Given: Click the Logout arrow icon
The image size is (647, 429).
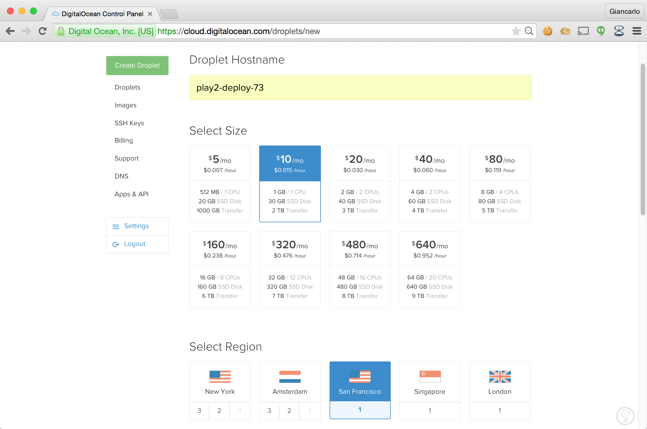Looking at the screenshot, I should coord(116,245).
